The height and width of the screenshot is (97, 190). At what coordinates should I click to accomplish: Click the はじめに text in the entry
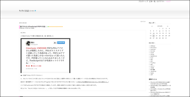(23, 33)
